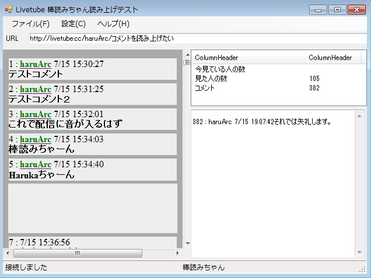This screenshot has height=278, width=371.
Task: Open the ヘルプ(H) menu
Action: coord(113,24)
